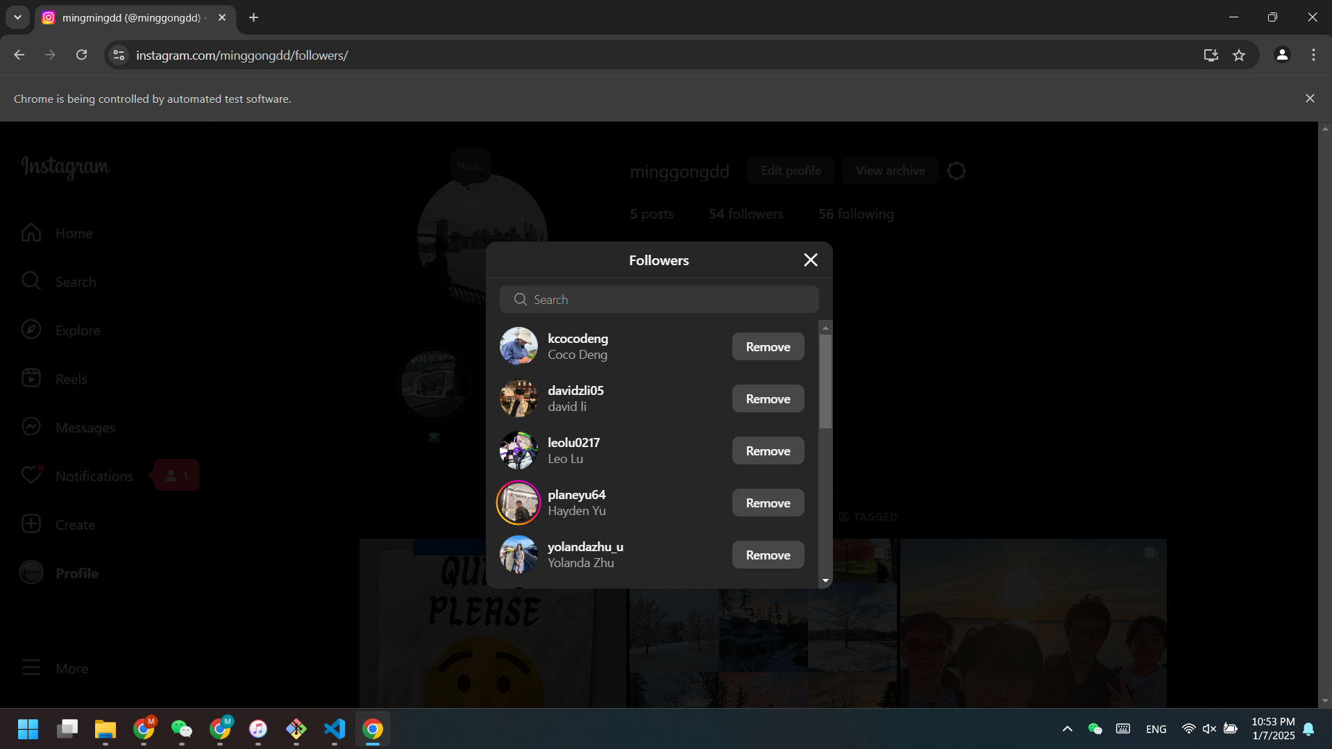The width and height of the screenshot is (1332, 749).
Task: Open File Explorer from taskbar
Action: click(105, 729)
